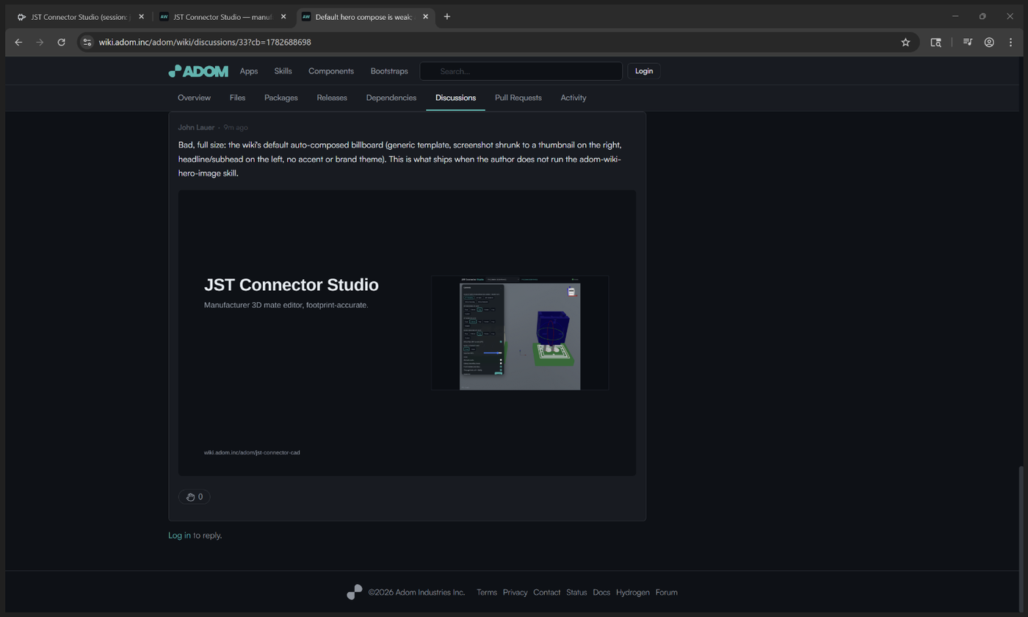Click the address bar URL
Image resolution: width=1028 pixels, height=617 pixels.
click(x=205, y=43)
